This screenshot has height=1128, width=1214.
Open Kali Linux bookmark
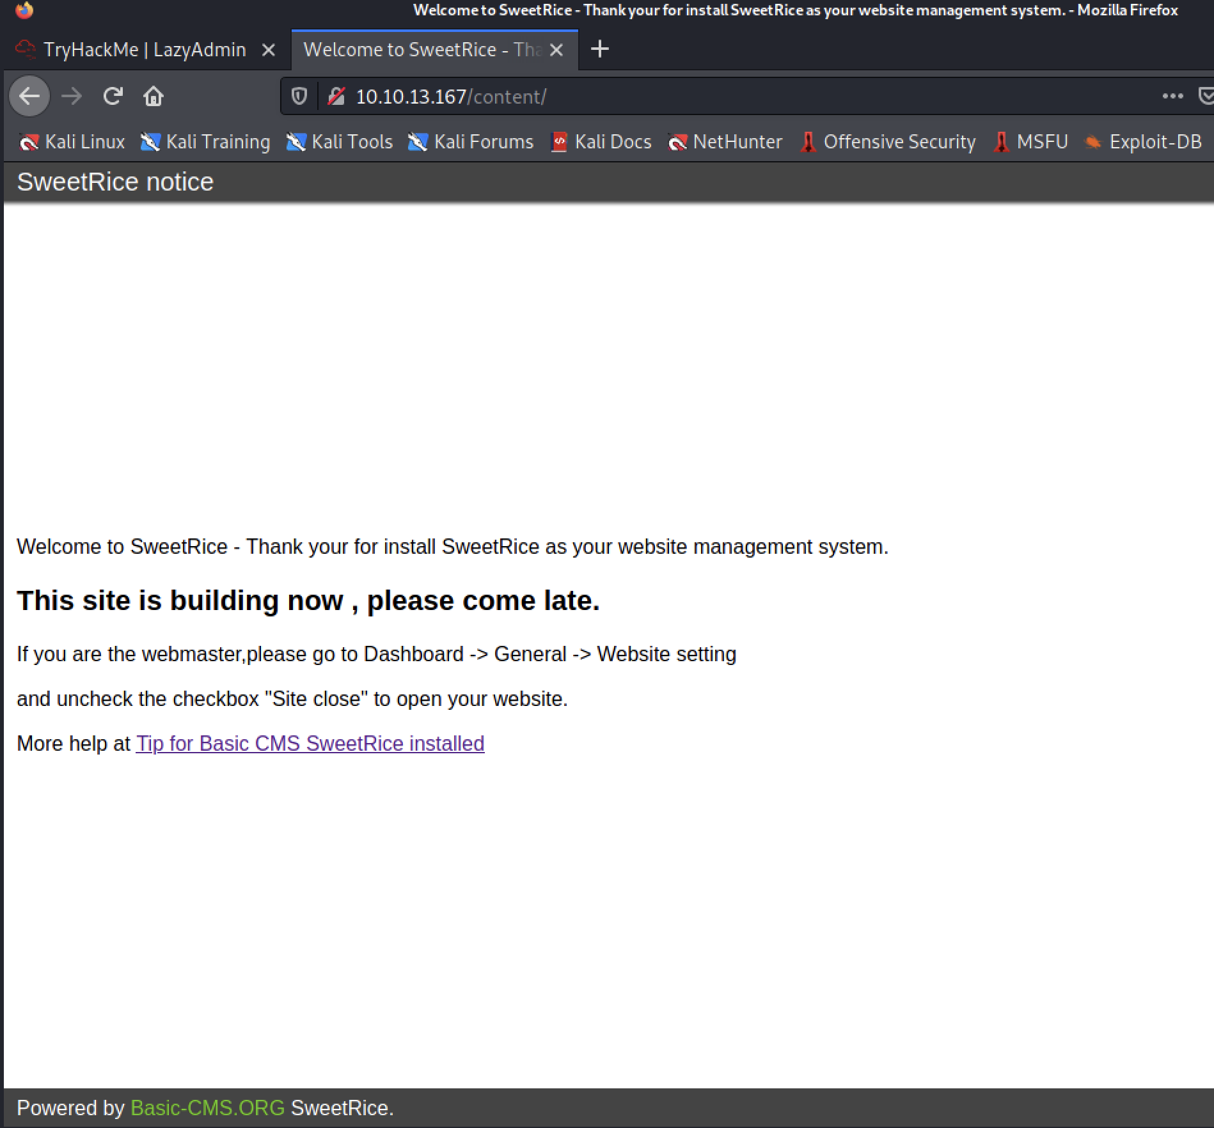pos(72,142)
